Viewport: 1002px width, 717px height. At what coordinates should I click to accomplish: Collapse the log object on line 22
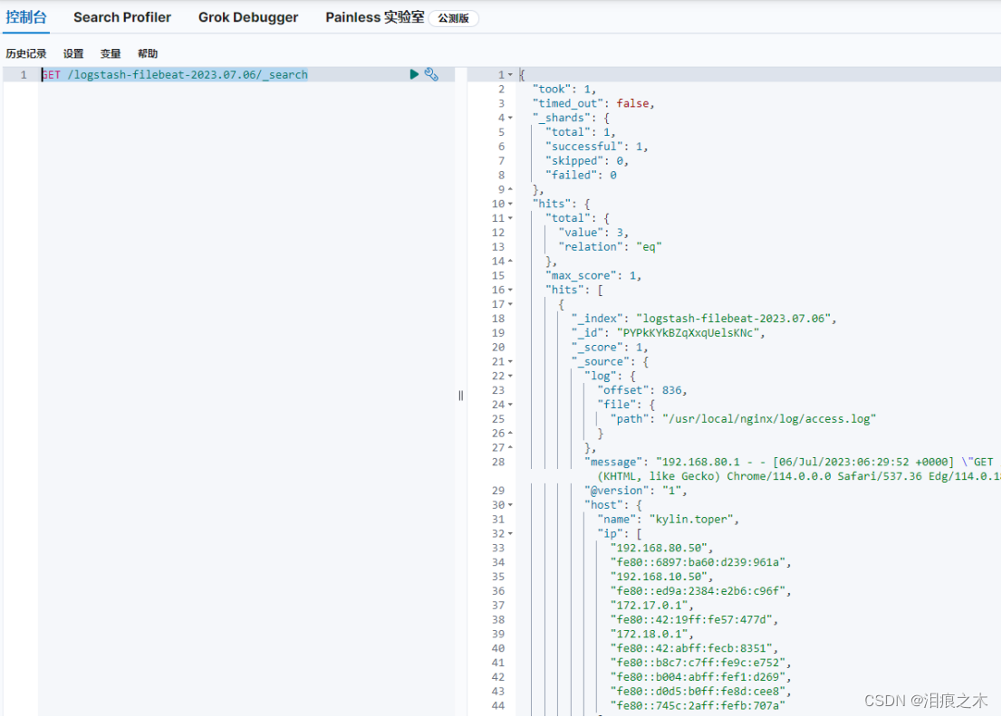point(510,375)
